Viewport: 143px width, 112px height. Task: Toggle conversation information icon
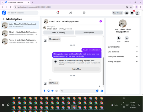(x=101, y=21)
